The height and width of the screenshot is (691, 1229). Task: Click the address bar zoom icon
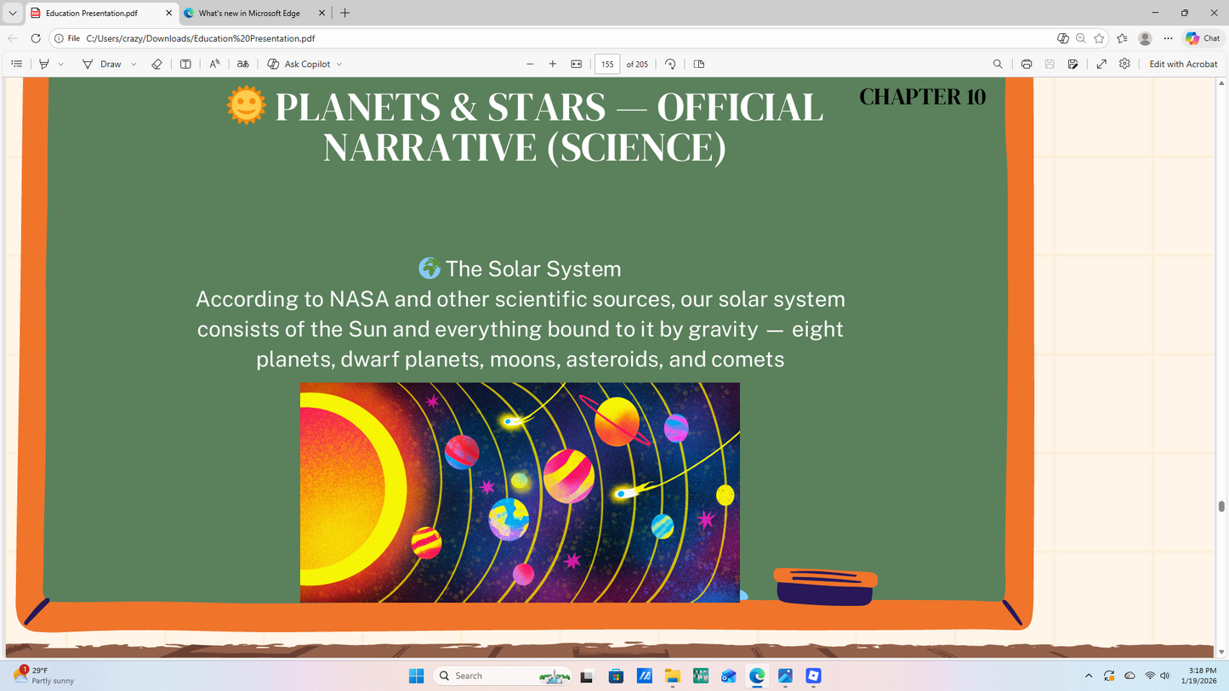tap(1081, 38)
